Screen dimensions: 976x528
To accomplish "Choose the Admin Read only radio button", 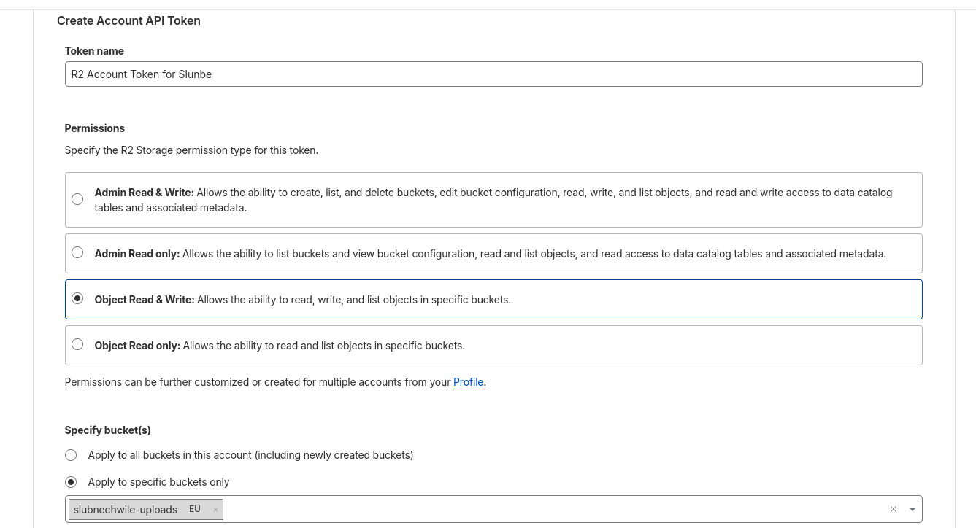I will (x=77, y=252).
